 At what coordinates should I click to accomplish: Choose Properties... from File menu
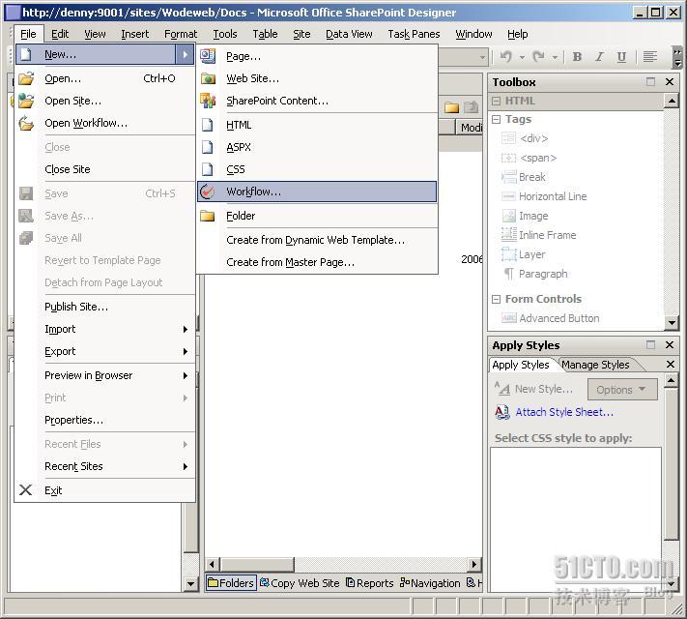(105, 420)
